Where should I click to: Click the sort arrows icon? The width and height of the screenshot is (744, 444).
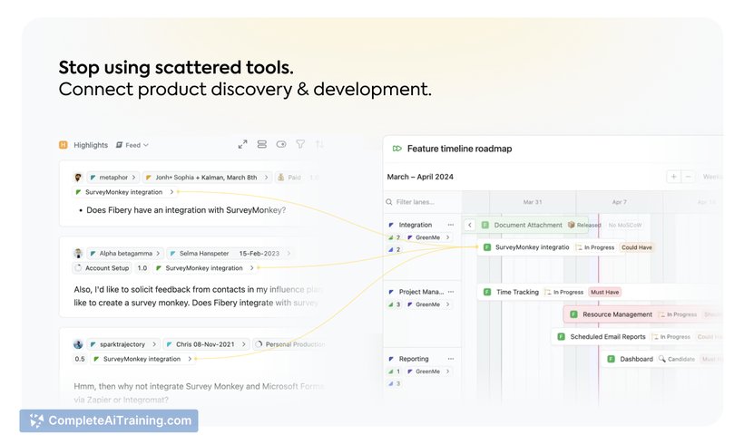point(319,144)
